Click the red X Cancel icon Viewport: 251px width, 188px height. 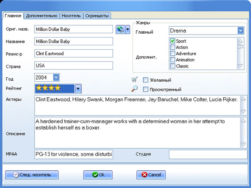coord(144,175)
